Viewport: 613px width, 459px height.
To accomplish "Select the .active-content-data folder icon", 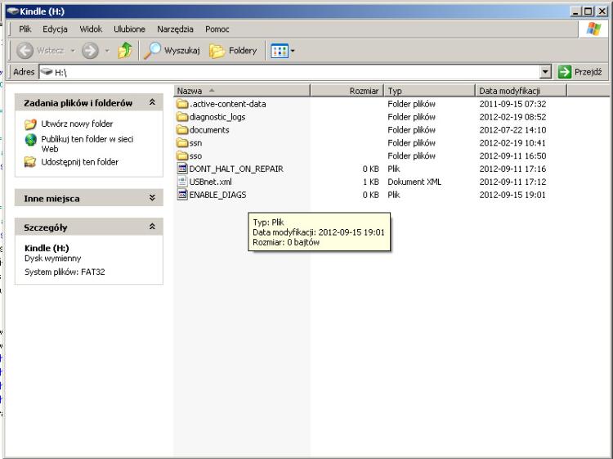I will click(x=182, y=104).
